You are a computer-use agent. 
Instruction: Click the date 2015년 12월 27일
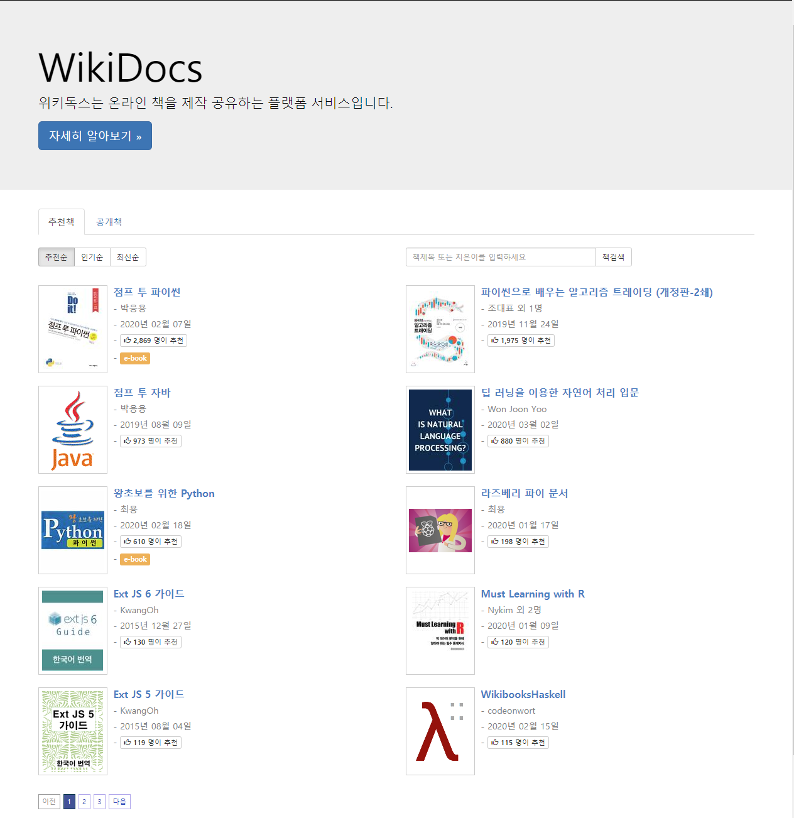[156, 626]
